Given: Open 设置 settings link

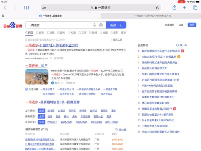Looking at the screenshot, I should (x=181, y=25).
